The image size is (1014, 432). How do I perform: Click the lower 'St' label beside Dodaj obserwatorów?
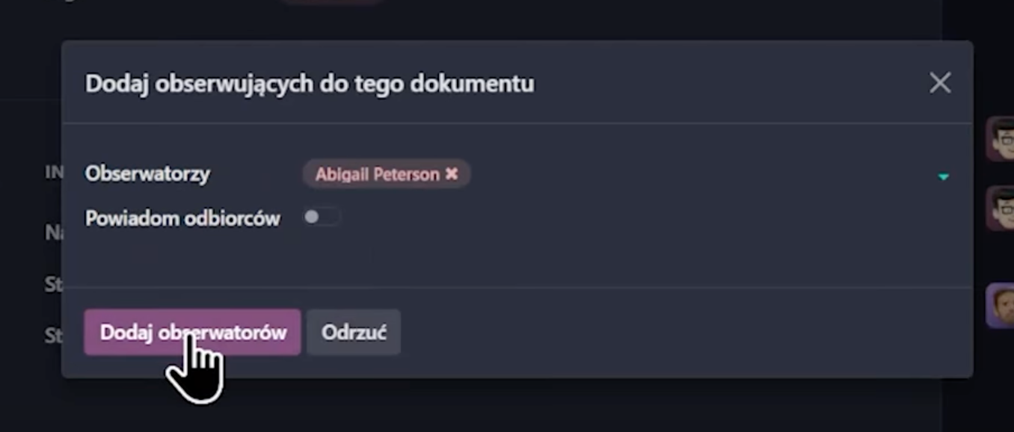[53, 336]
